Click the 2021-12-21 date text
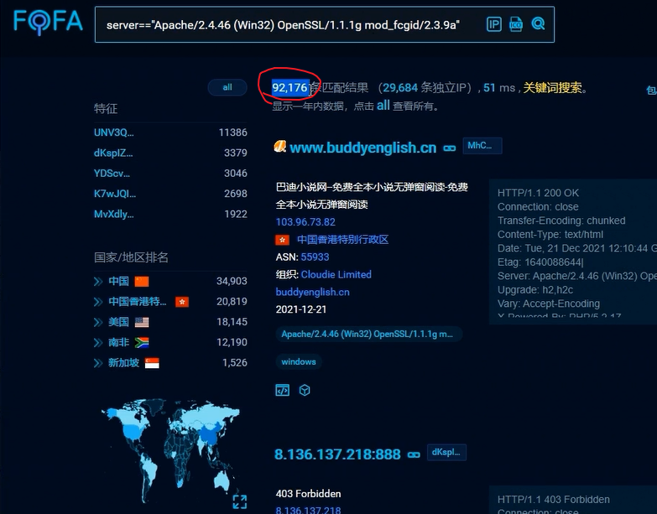 [x=301, y=309]
